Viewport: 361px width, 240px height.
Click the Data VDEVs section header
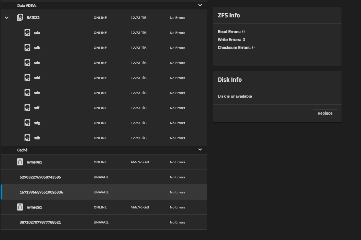27,6
